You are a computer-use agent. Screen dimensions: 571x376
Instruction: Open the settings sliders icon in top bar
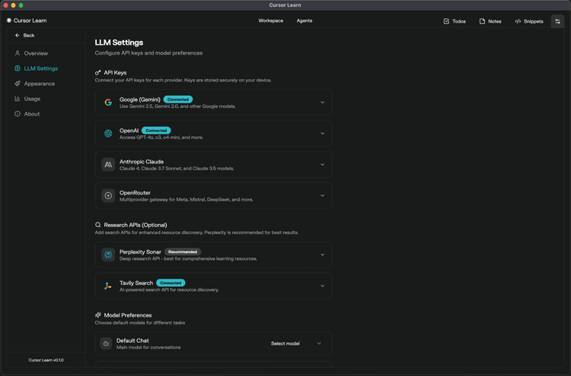[557, 21]
